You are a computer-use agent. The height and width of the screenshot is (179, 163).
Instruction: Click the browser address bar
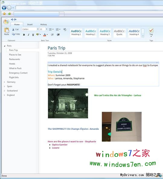(89, 8)
